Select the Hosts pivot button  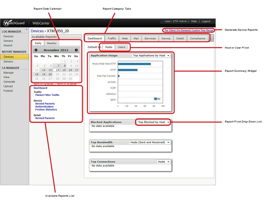point(108,47)
